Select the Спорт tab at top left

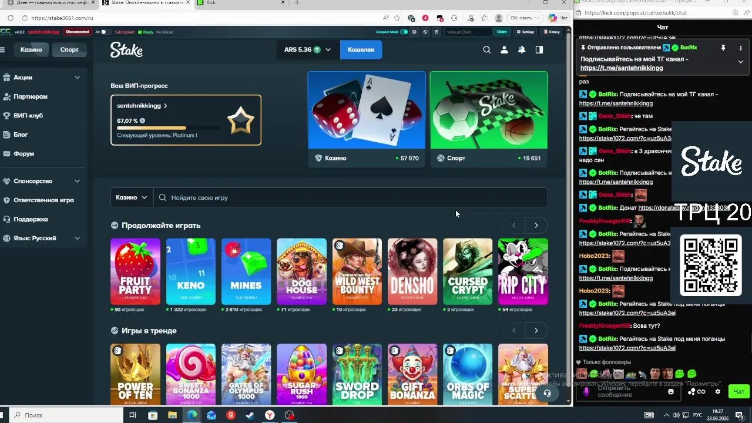[x=69, y=49]
